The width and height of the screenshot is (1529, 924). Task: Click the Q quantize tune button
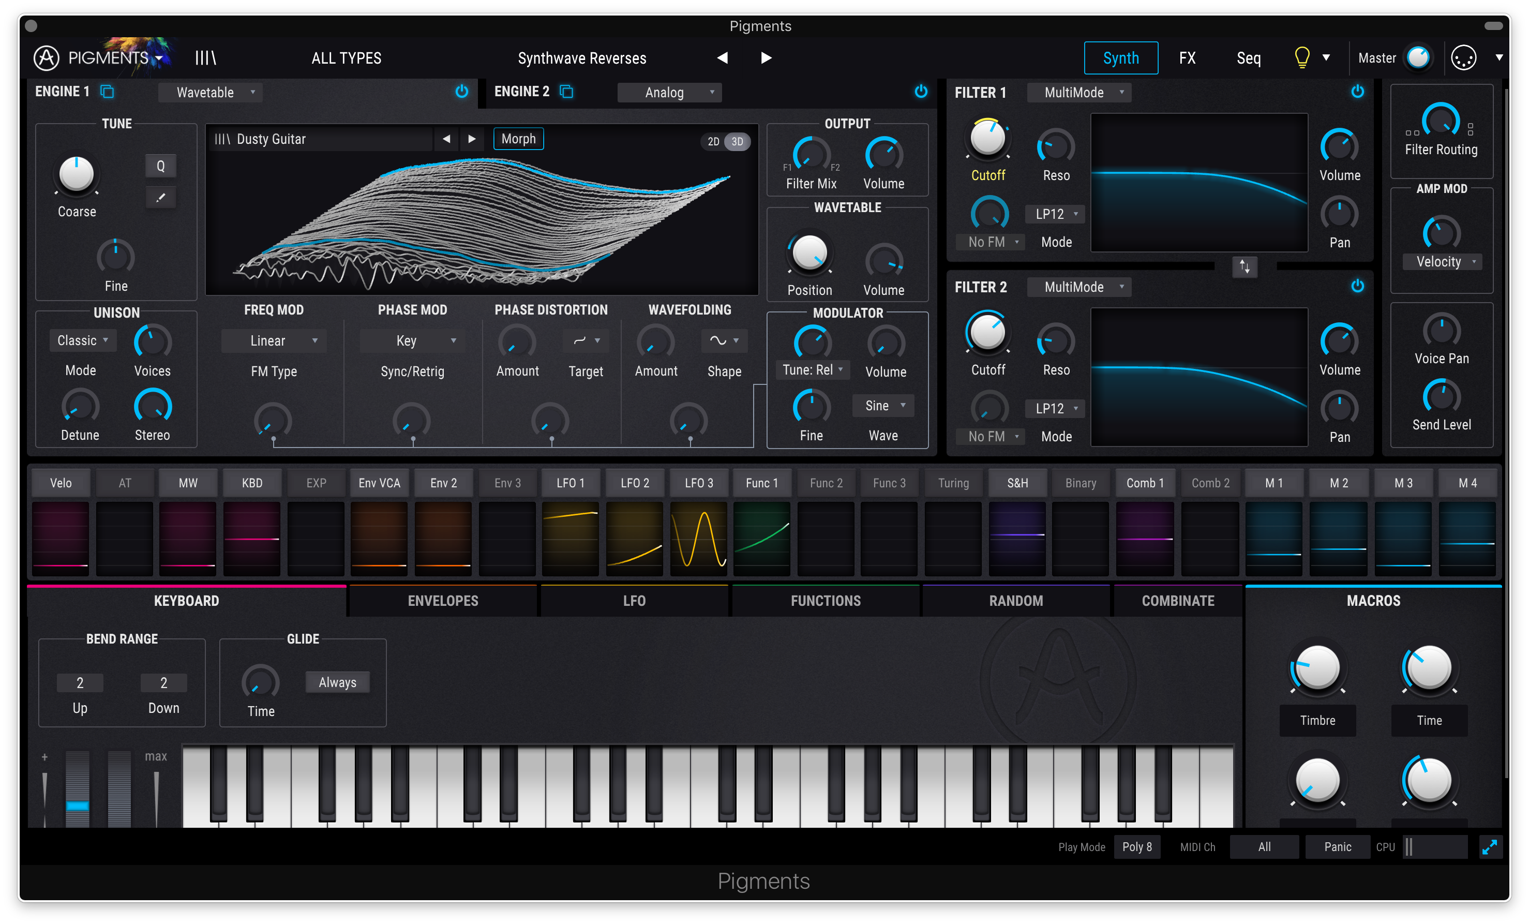click(161, 166)
